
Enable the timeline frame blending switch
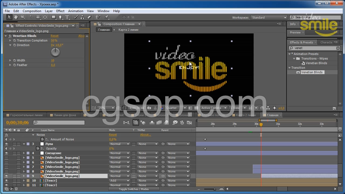click(x=159, y=123)
